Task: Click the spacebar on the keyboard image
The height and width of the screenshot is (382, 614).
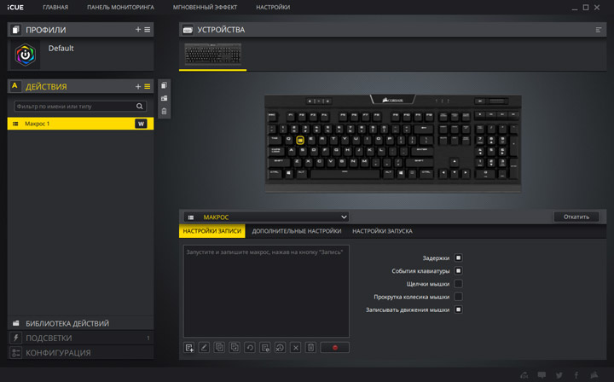Action: pyautogui.click(x=345, y=172)
